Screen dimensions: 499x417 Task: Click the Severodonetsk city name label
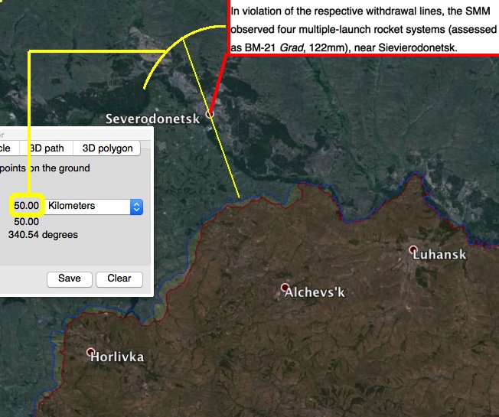tap(152, 119)
